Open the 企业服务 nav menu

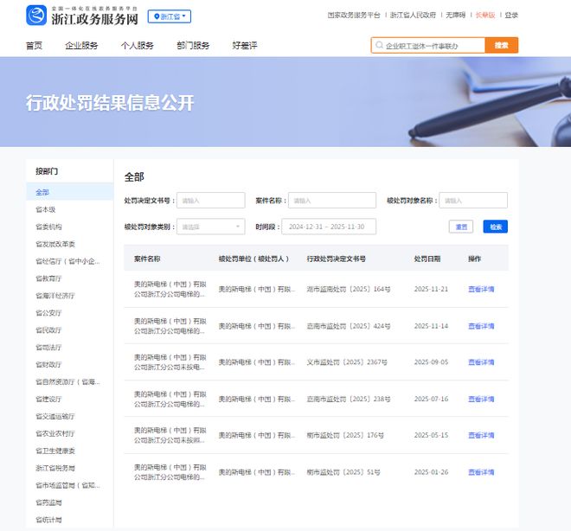[x=81, y=46]
